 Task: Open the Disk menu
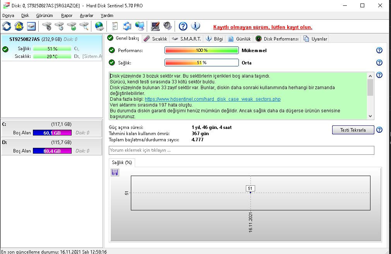[x=25, y=15]
